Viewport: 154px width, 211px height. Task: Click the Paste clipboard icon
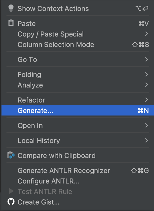tap(11, 23)
